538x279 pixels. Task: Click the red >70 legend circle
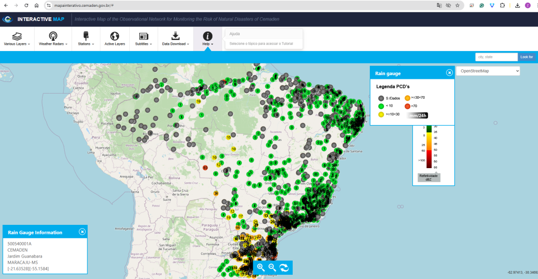[407, 106]
